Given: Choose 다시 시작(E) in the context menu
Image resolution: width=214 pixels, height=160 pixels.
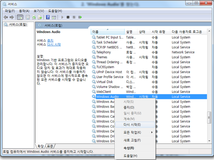Looking at the screenshot, I should pyautogui.click(x=132, y=125).
